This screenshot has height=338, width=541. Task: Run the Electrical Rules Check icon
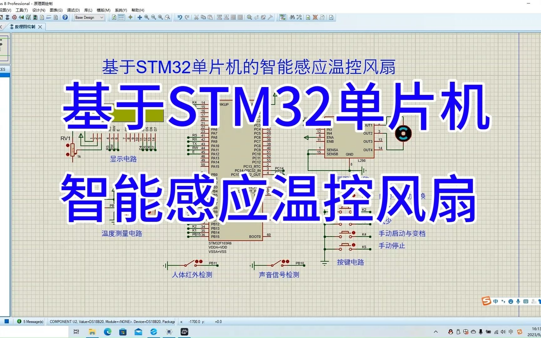click(331, 17)
